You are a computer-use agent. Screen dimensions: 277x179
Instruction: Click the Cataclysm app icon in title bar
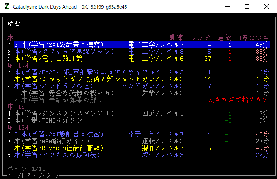[x=7, y=6]
